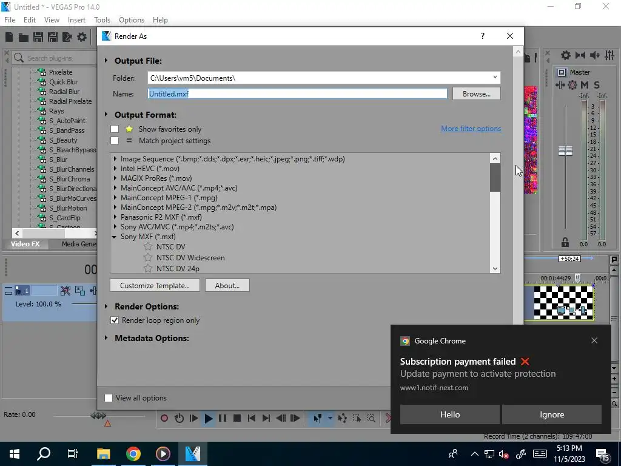Viewport: 621px width, 466px height.
Task: Open the File menu
Action: pos(10,20)
